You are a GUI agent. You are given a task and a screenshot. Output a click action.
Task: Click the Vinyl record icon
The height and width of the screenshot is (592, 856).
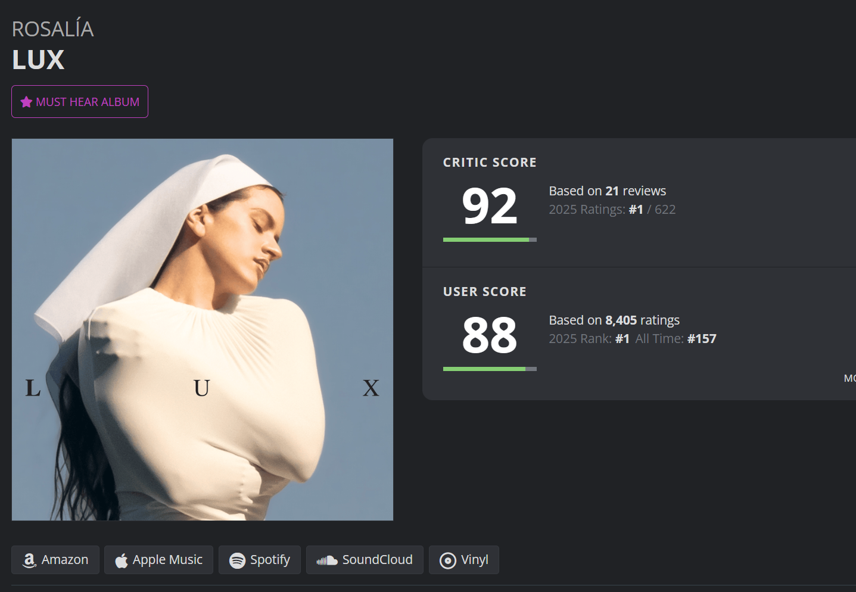[x=447, y=560]
